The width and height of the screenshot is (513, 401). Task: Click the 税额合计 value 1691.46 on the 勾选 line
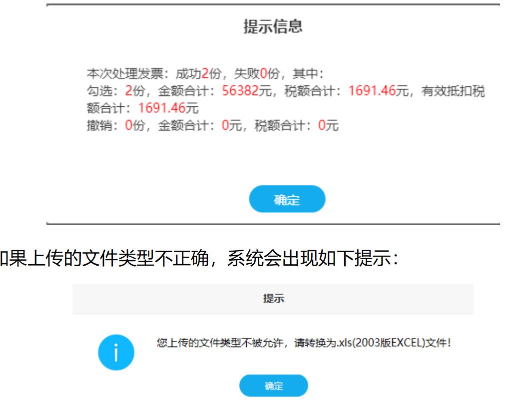coord(372,91)
